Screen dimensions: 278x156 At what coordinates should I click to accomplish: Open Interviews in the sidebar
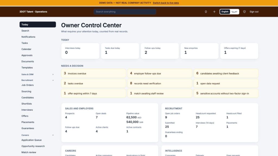(x=37, y=110)
